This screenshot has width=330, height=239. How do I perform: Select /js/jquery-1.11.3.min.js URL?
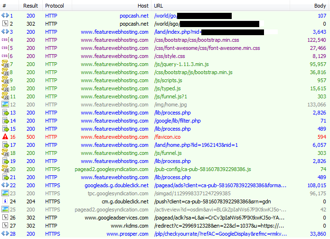click(181, 64)
